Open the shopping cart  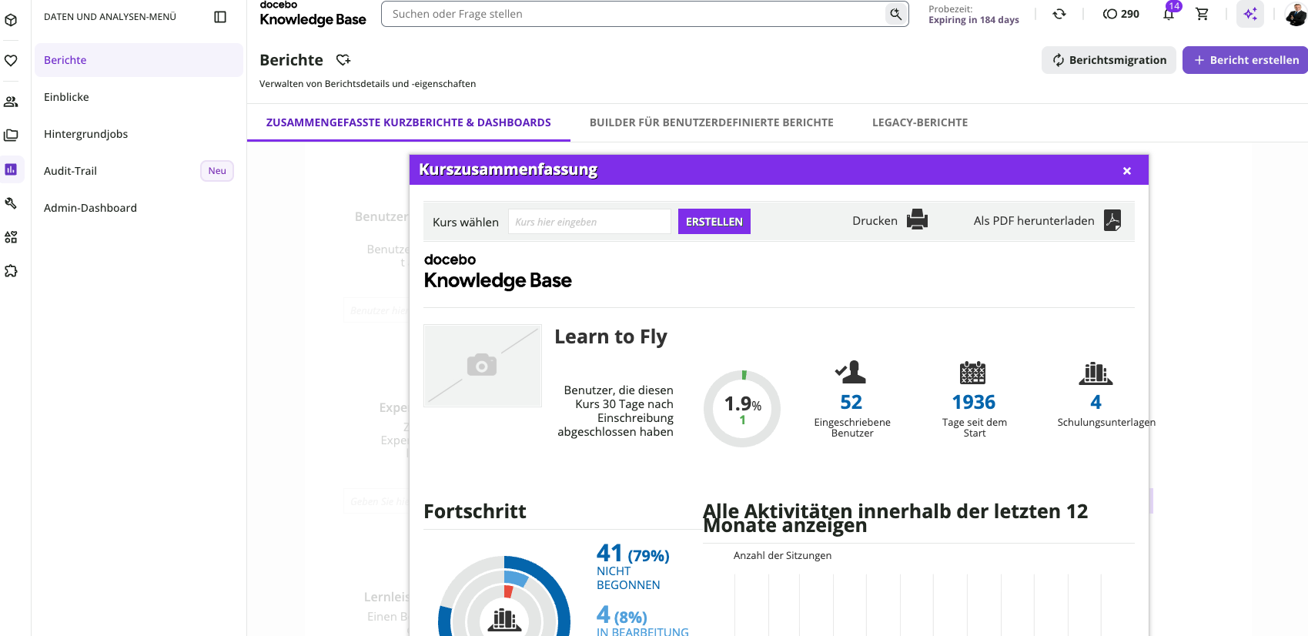(1202, 14)
